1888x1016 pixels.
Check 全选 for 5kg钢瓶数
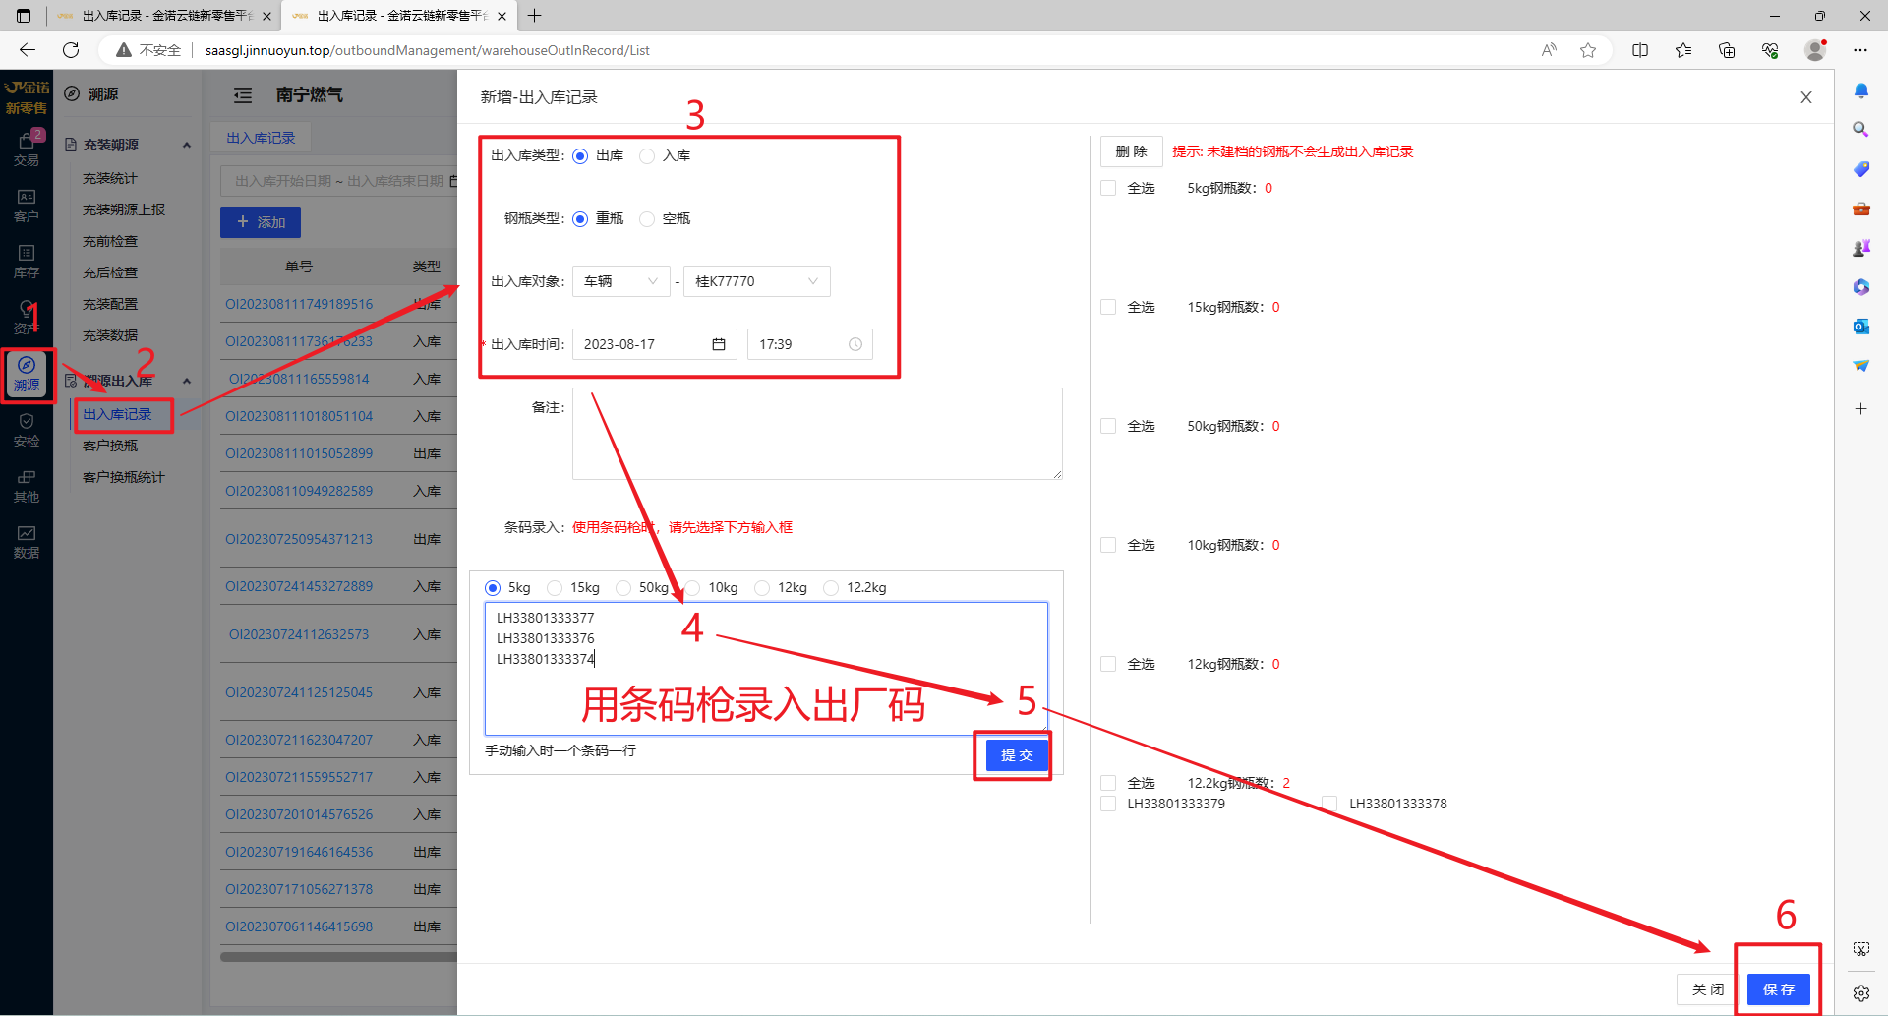tap(1108, 189)
